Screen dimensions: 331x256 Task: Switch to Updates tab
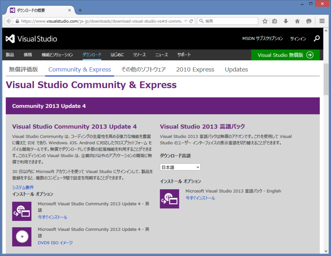tap(236, 69)
